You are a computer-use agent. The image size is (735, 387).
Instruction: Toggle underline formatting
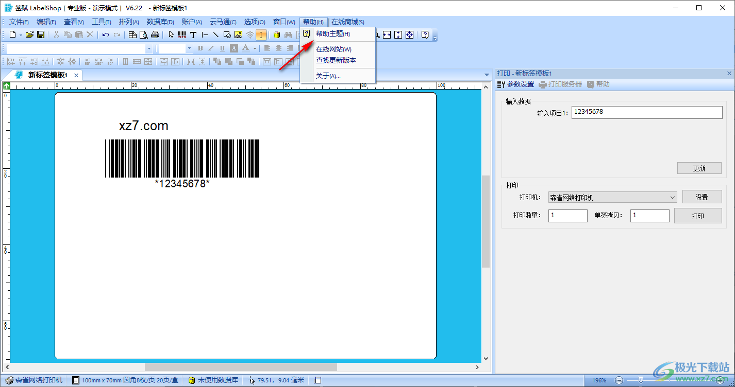[x=222, y=48]
